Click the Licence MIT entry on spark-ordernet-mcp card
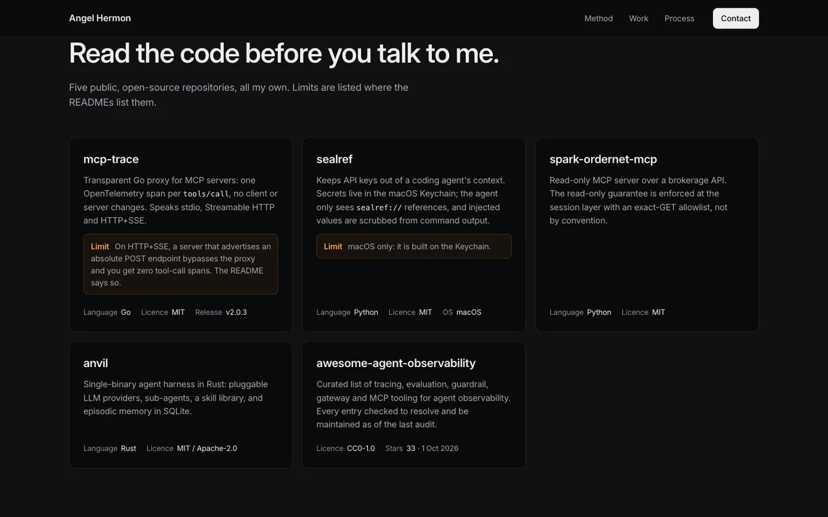The height and width of the screenshot is (517, 828). pyautogui.click(x=644, y=312)
